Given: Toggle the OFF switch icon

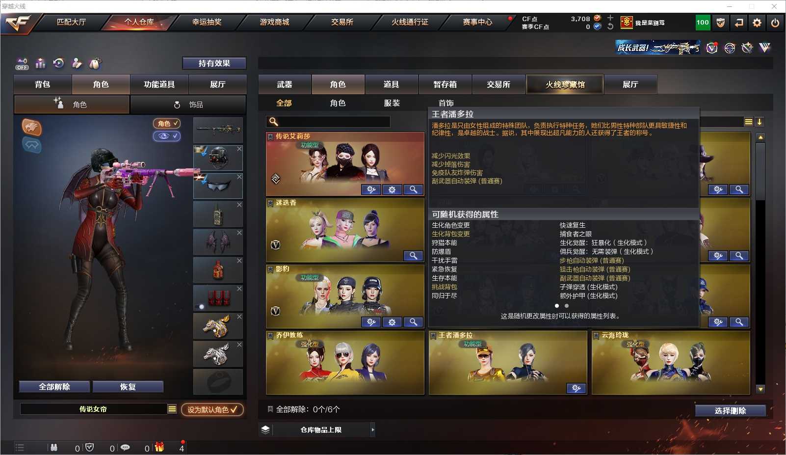Looking at the screenshot, I should point(22,64).
